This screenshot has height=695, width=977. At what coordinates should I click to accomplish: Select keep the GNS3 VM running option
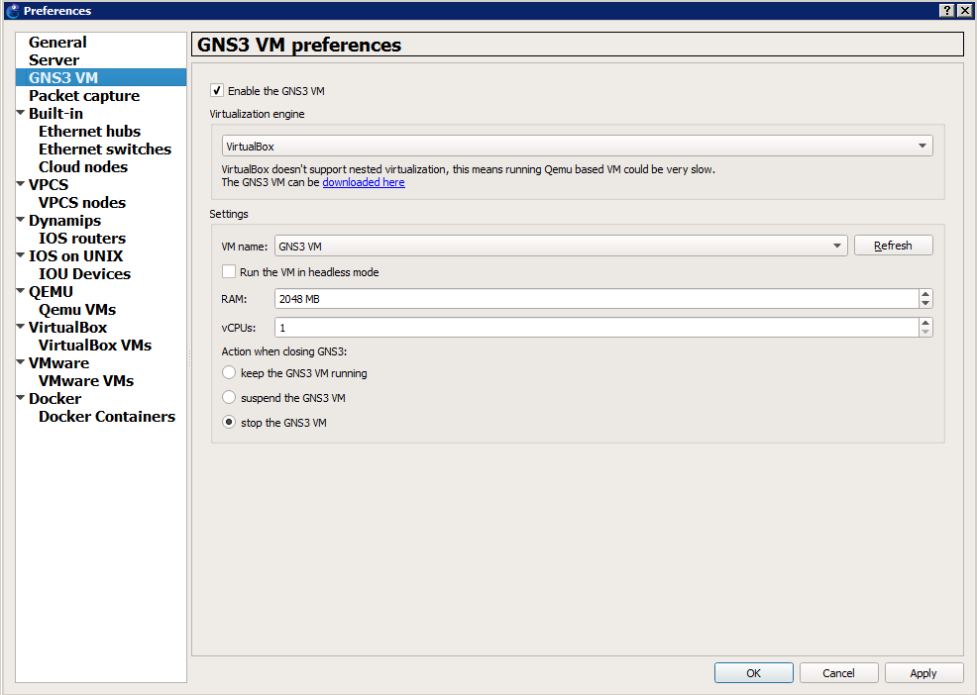[x=229, y=372]
